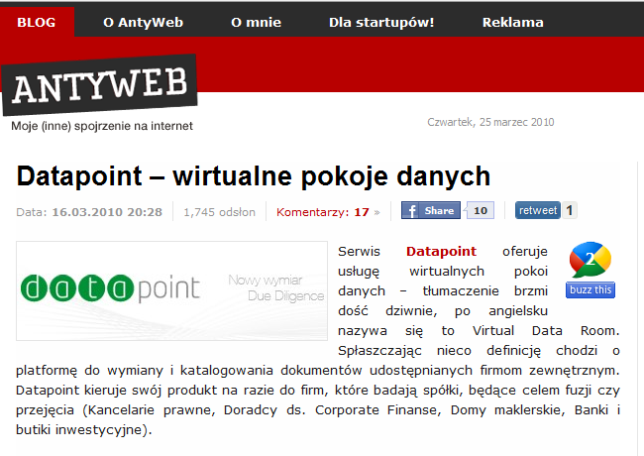Click the Google Buzz icon
The image size is (644, 456).
pos(590,260)
